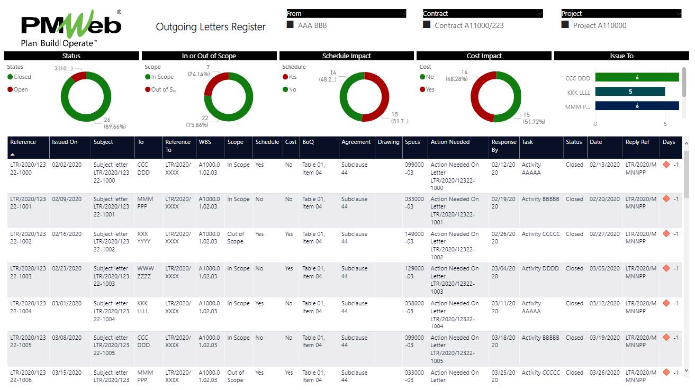Click the Date cell 02/20/2020

click(604, 199)
